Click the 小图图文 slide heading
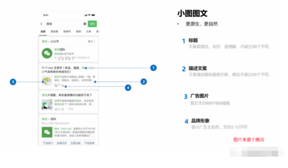Image resolution: width=288 pixels, height=168 pixels. click(192, 14)
